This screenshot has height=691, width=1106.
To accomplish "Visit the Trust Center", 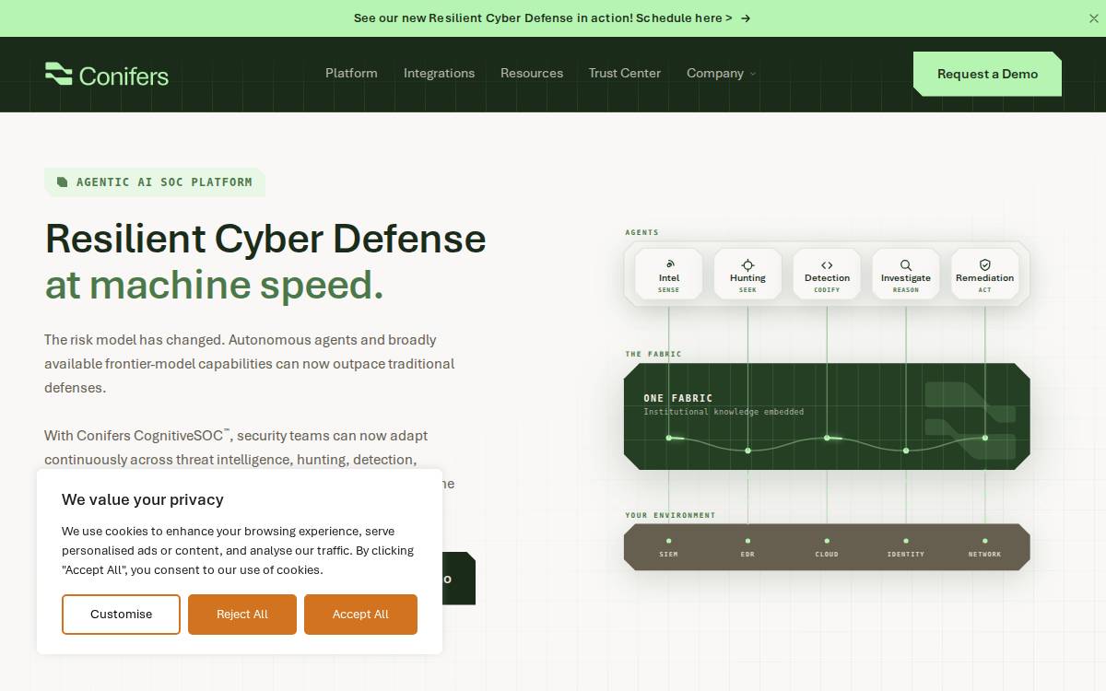I will [625, 74].
